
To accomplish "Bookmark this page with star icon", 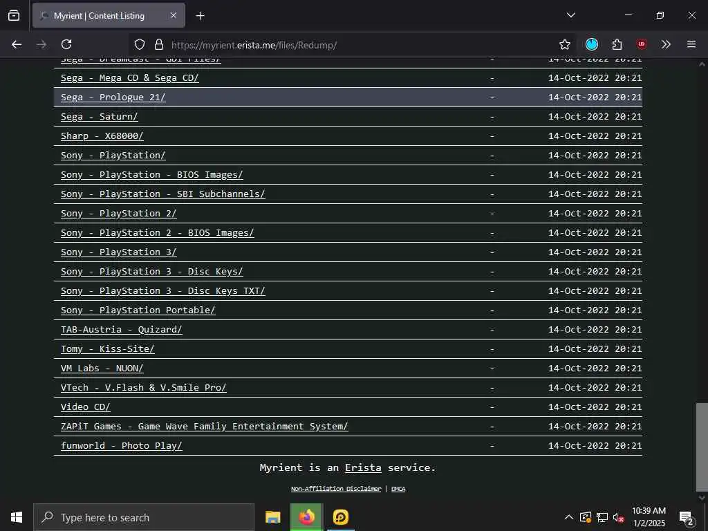I will pos(564,44).
